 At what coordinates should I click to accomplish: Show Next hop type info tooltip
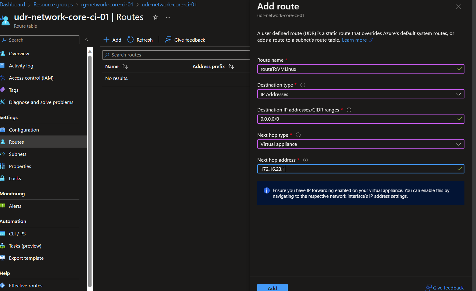[298, 135]
